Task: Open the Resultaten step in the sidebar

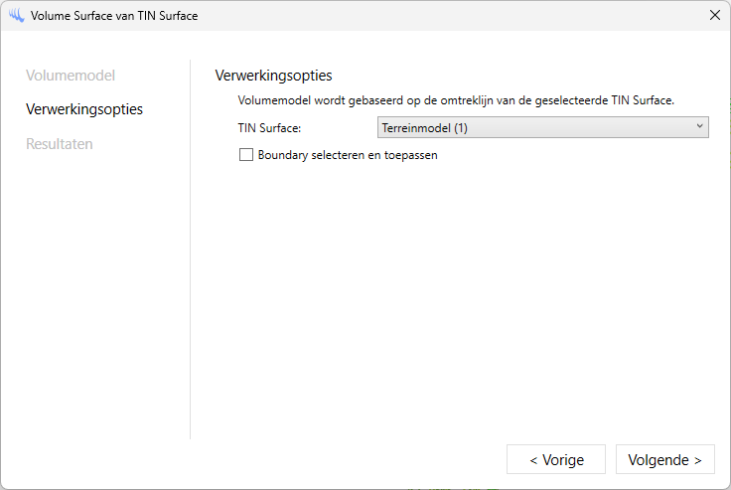Action: [60, 144]
